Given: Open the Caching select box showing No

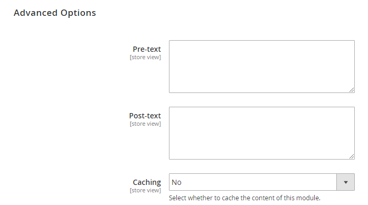Looking at the screenshot, I should 262,182.
